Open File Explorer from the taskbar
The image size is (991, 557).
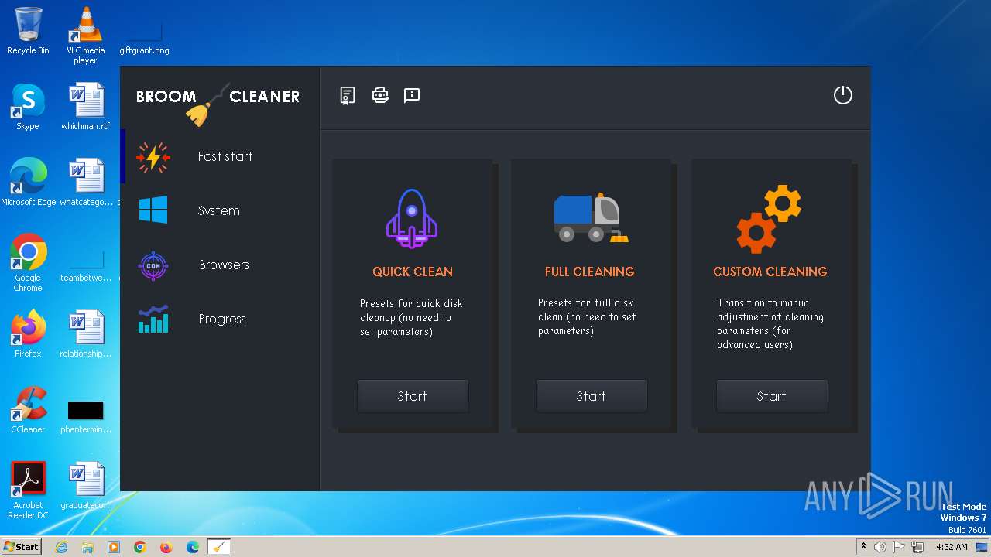point(87,547)
